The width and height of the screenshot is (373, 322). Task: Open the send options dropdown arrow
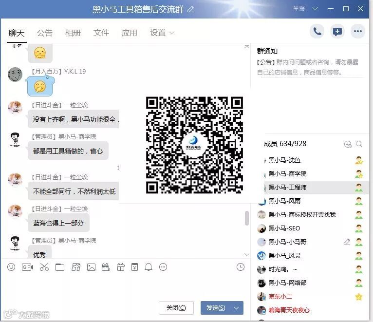(x=237, y=308)
